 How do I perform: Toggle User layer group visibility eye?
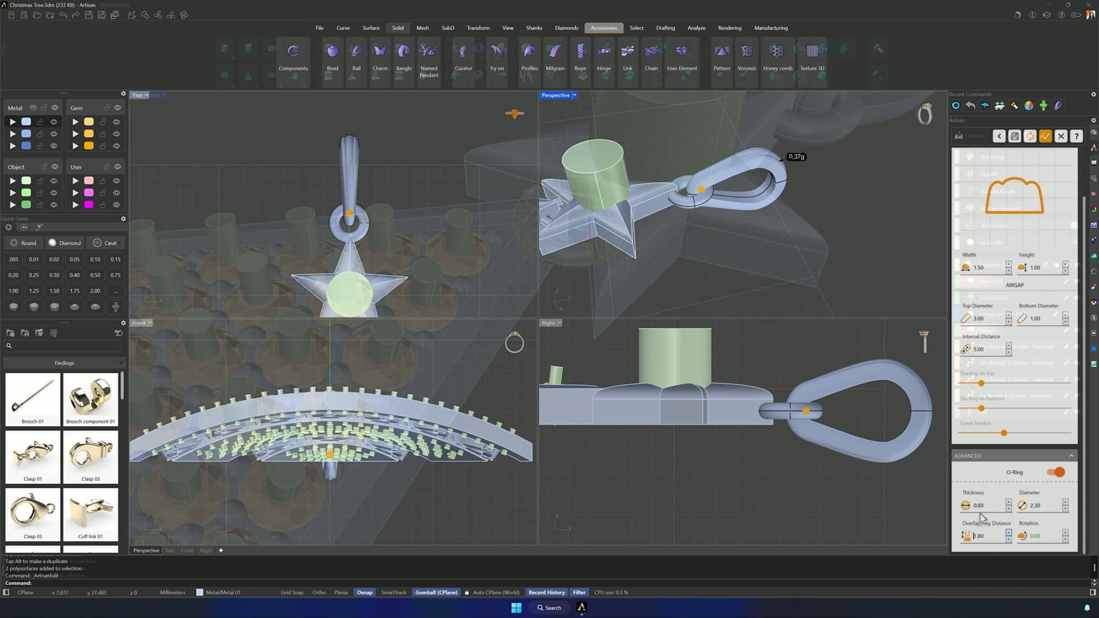point(117,167)
